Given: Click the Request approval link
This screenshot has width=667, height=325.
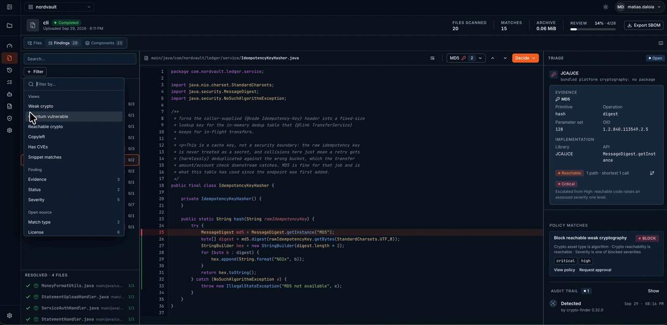Looking at the screenshot, I should (x=595, y=270).
